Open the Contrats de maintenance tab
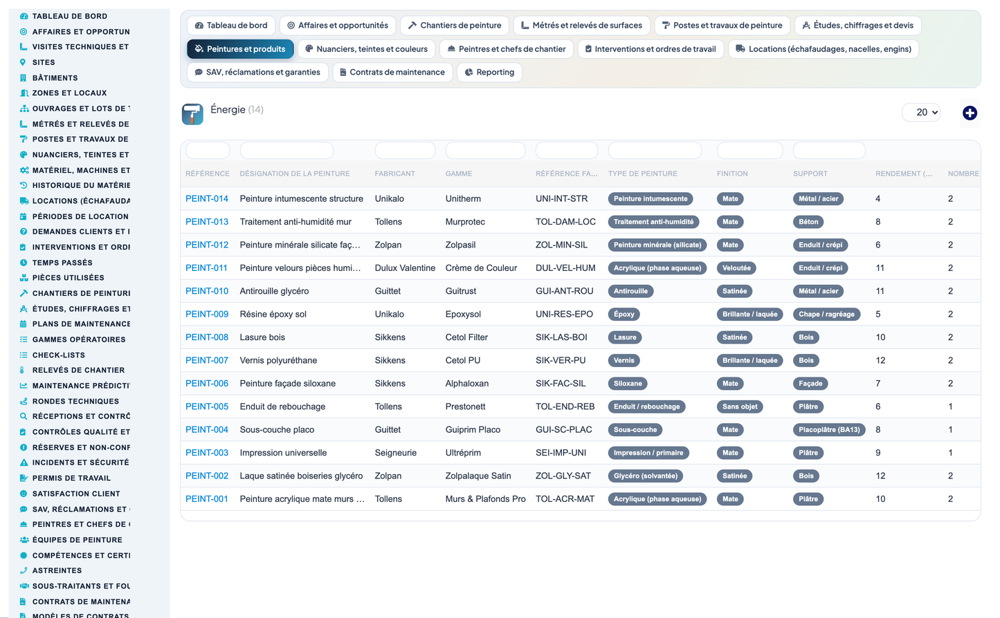Viewport: 1000px width, 618px height. point(392,72)
